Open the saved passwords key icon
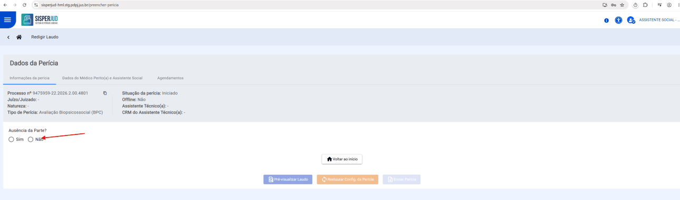This screenshot has height=200, width=680. pyautogui.click(x=614, y=5)
